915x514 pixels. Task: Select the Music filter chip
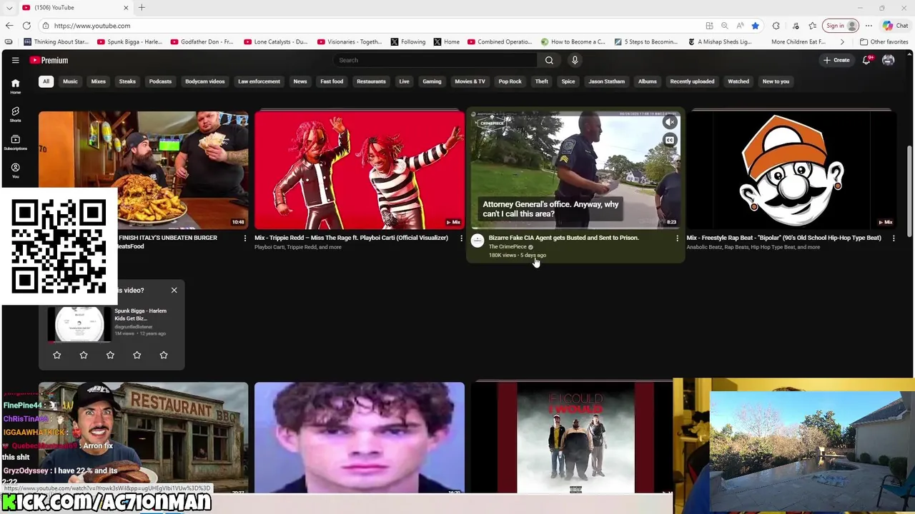click(x=70, y=81)
